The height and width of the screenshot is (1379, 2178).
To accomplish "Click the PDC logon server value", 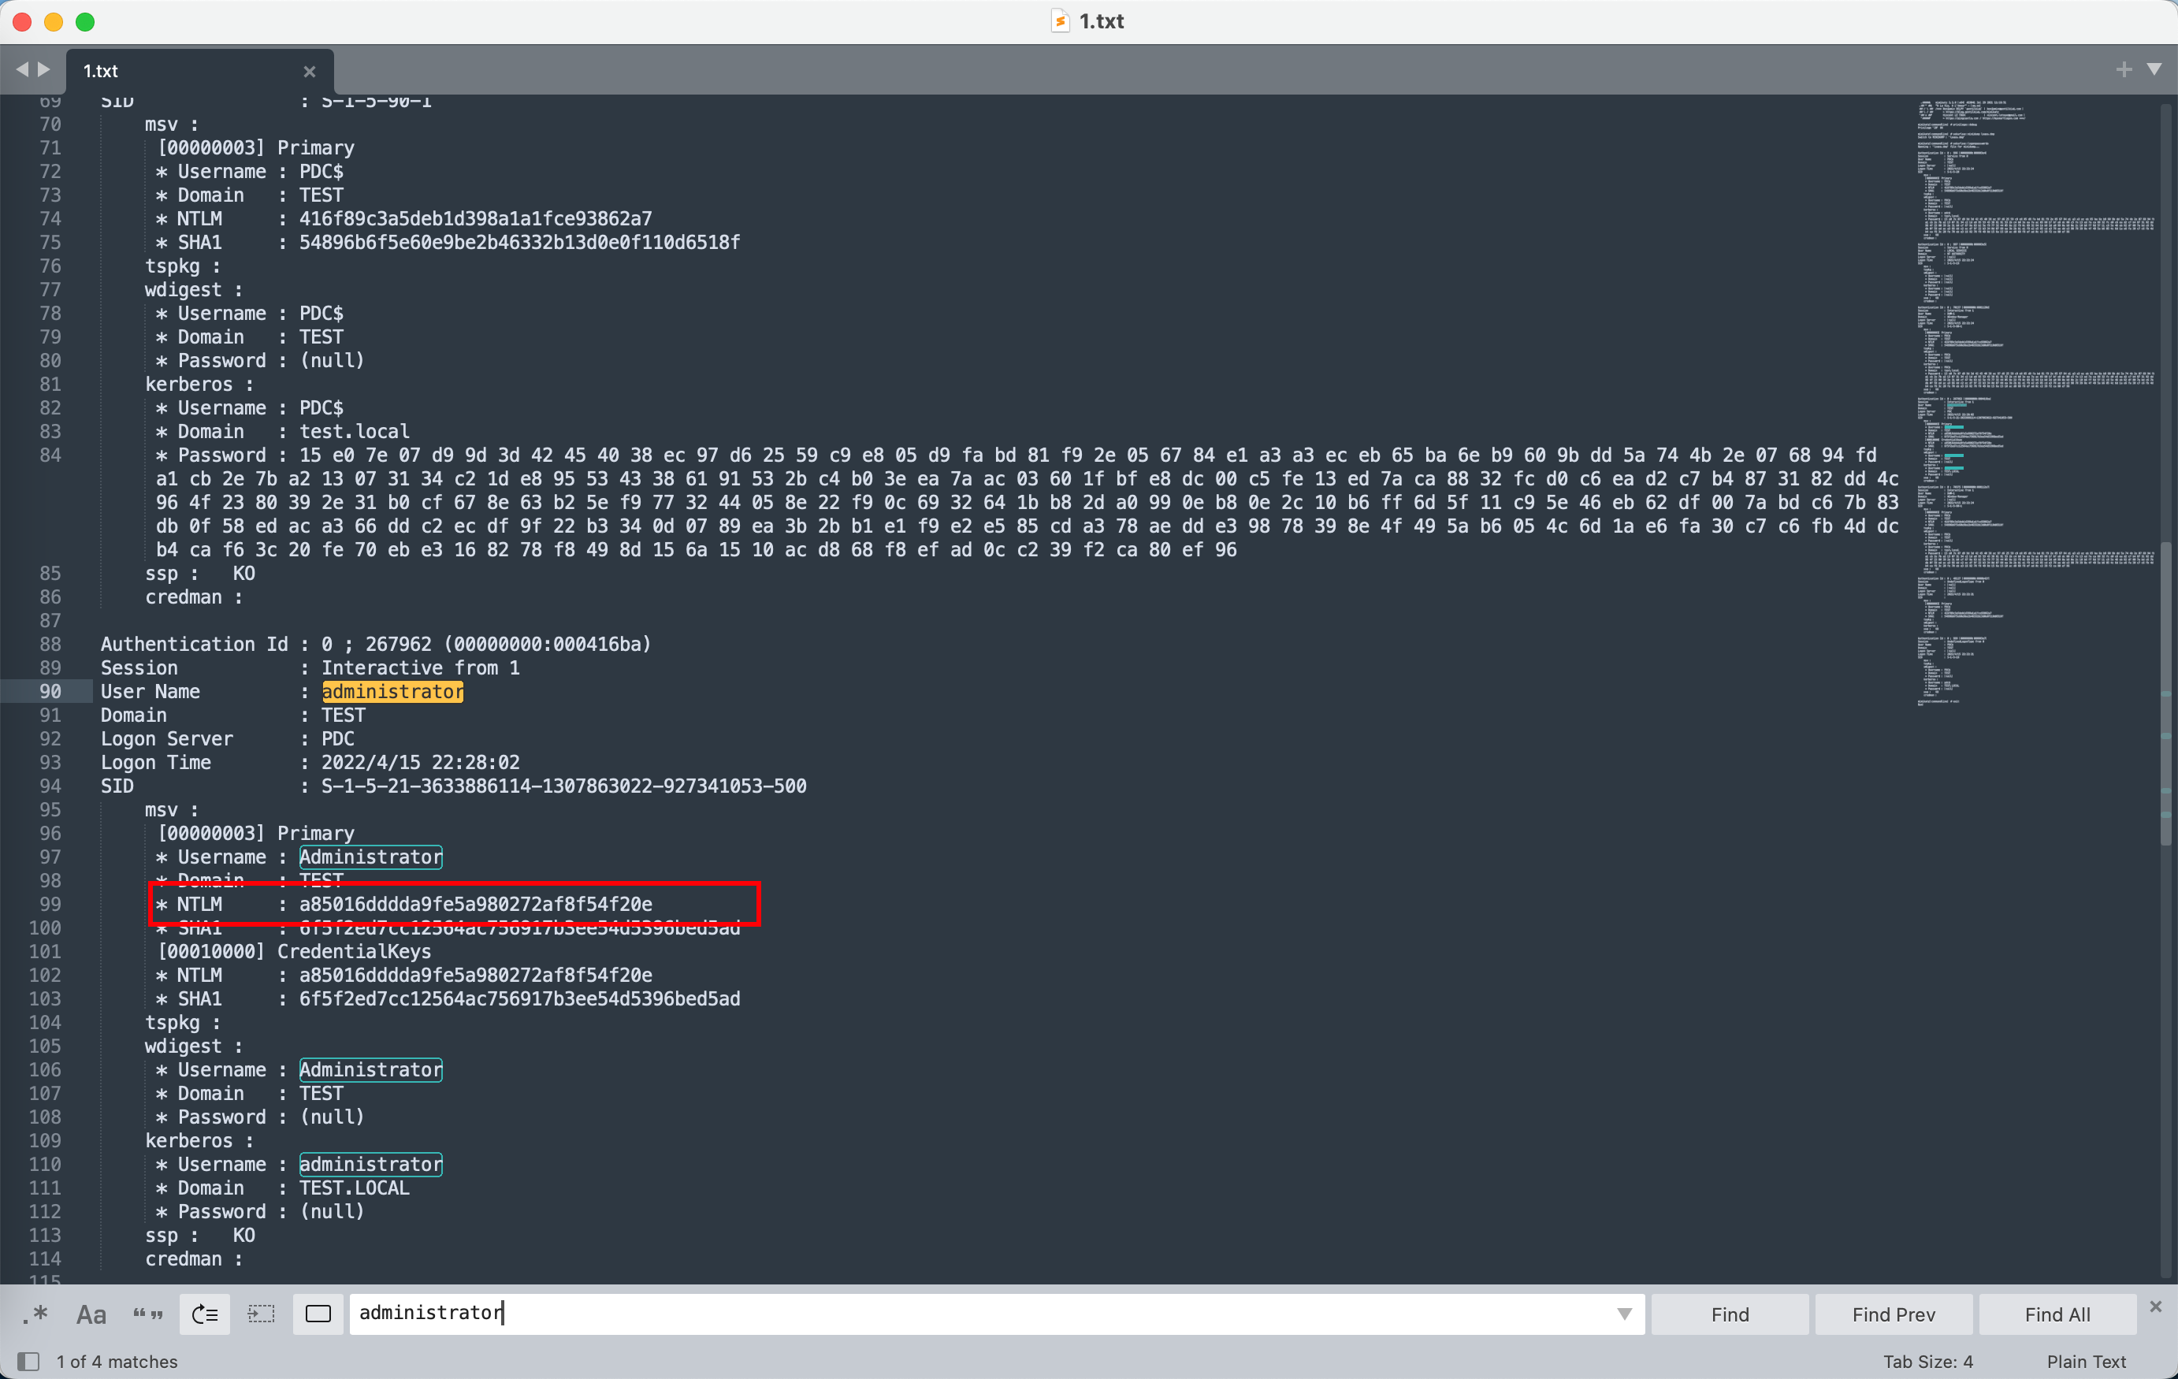I will [x=338, y=739].
